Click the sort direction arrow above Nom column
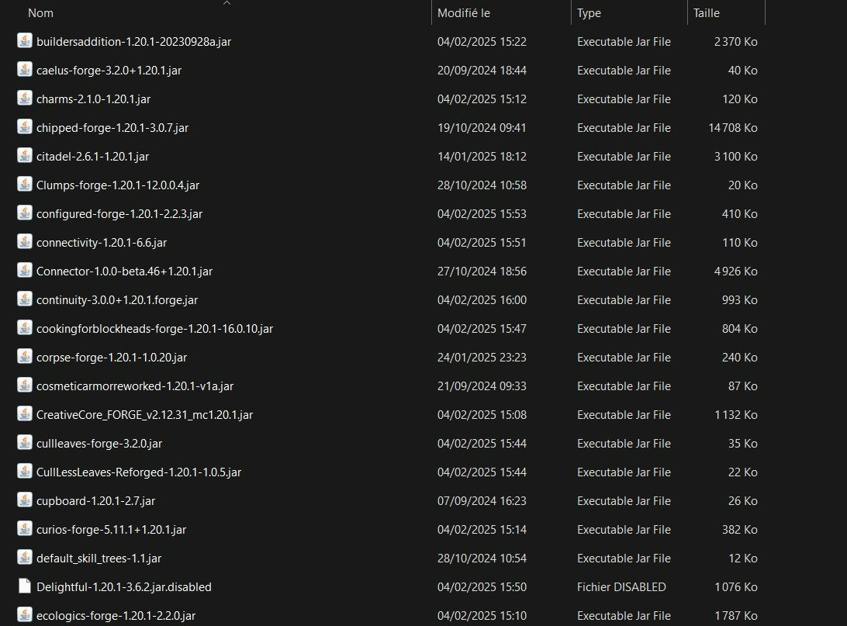 point(226,3)
